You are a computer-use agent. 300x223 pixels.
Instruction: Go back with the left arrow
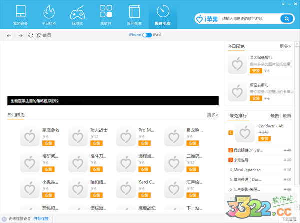[9, 36]
